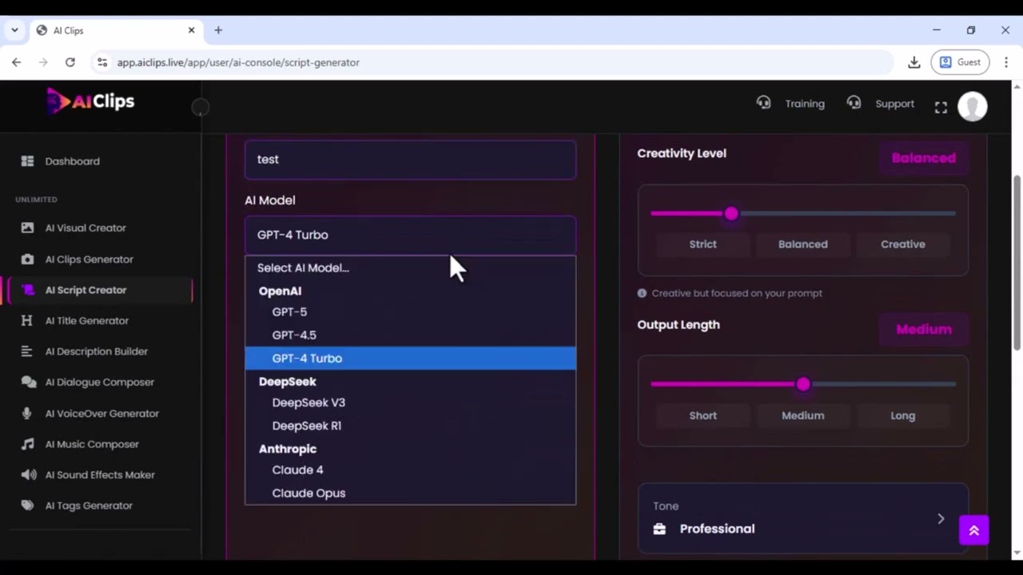Click the AI Tags Generator tag icon
The image size is (1023, 575).
(27, 506)
